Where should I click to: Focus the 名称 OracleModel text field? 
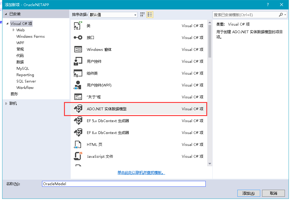[124, 184]
